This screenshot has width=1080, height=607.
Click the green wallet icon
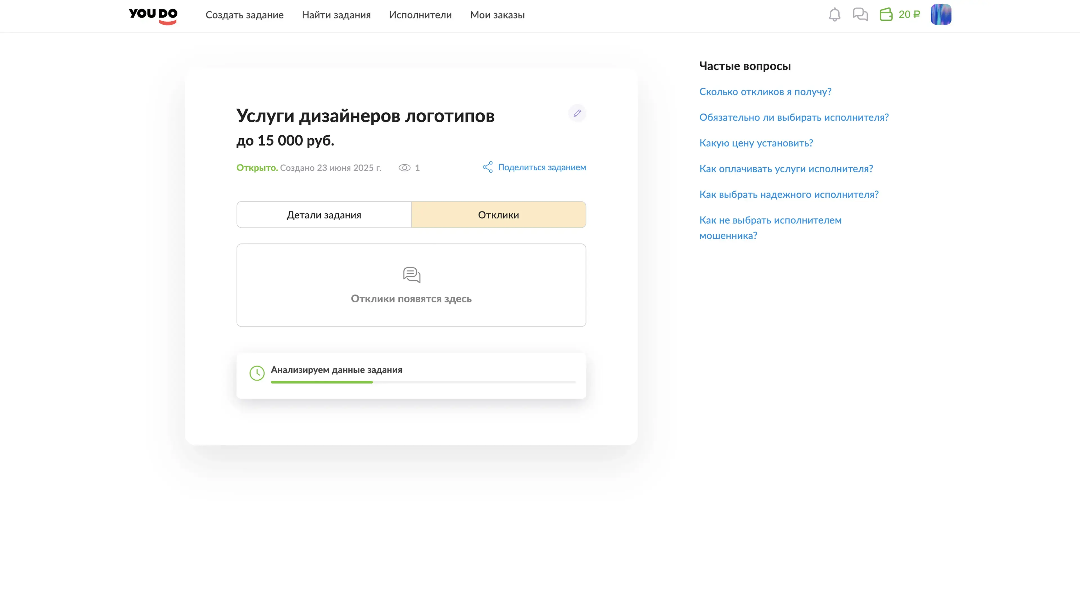pyautogui.click(x=886, y=15)
